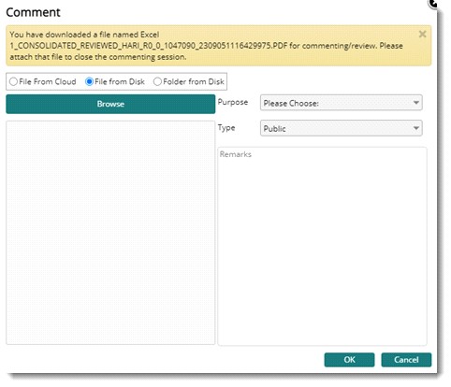Click the Browse button
The image size is (451, 387).
pos(110,104)
